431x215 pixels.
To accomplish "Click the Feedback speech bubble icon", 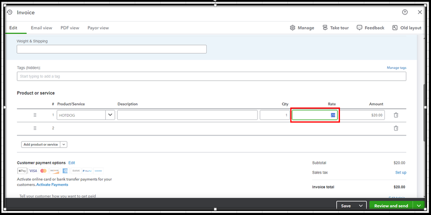I will (x=359, y=28).
